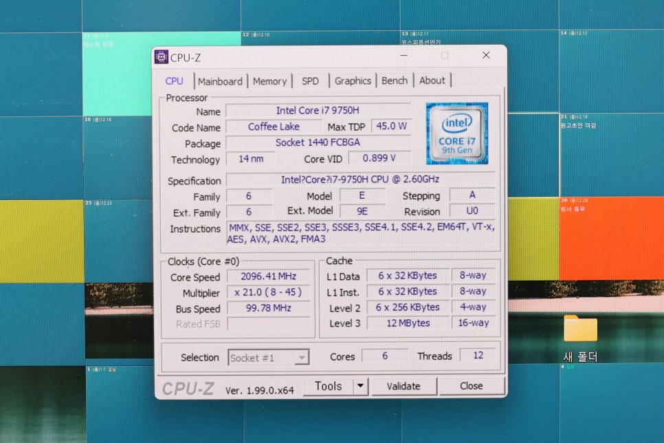Click the Name field Intel Core i7 9750H

point(318,110)
